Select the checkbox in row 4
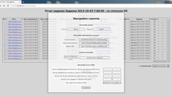Screen dimensions: 172x97 (168, 29)
